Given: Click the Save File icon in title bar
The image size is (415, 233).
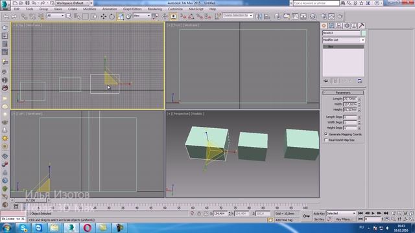Looking at the screenshot, I should click(x=27, y=3).
